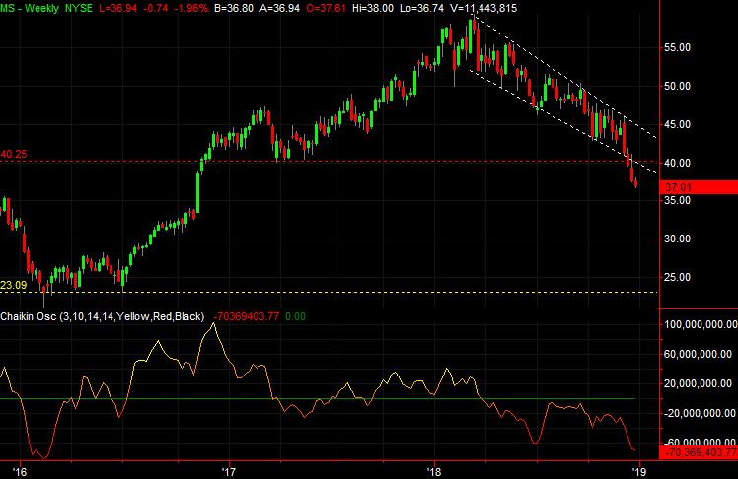Click the 40.25 resistance level label
The height and width of the screenshot is (479, 738).
pyautogui.click(x=14, y=154)
